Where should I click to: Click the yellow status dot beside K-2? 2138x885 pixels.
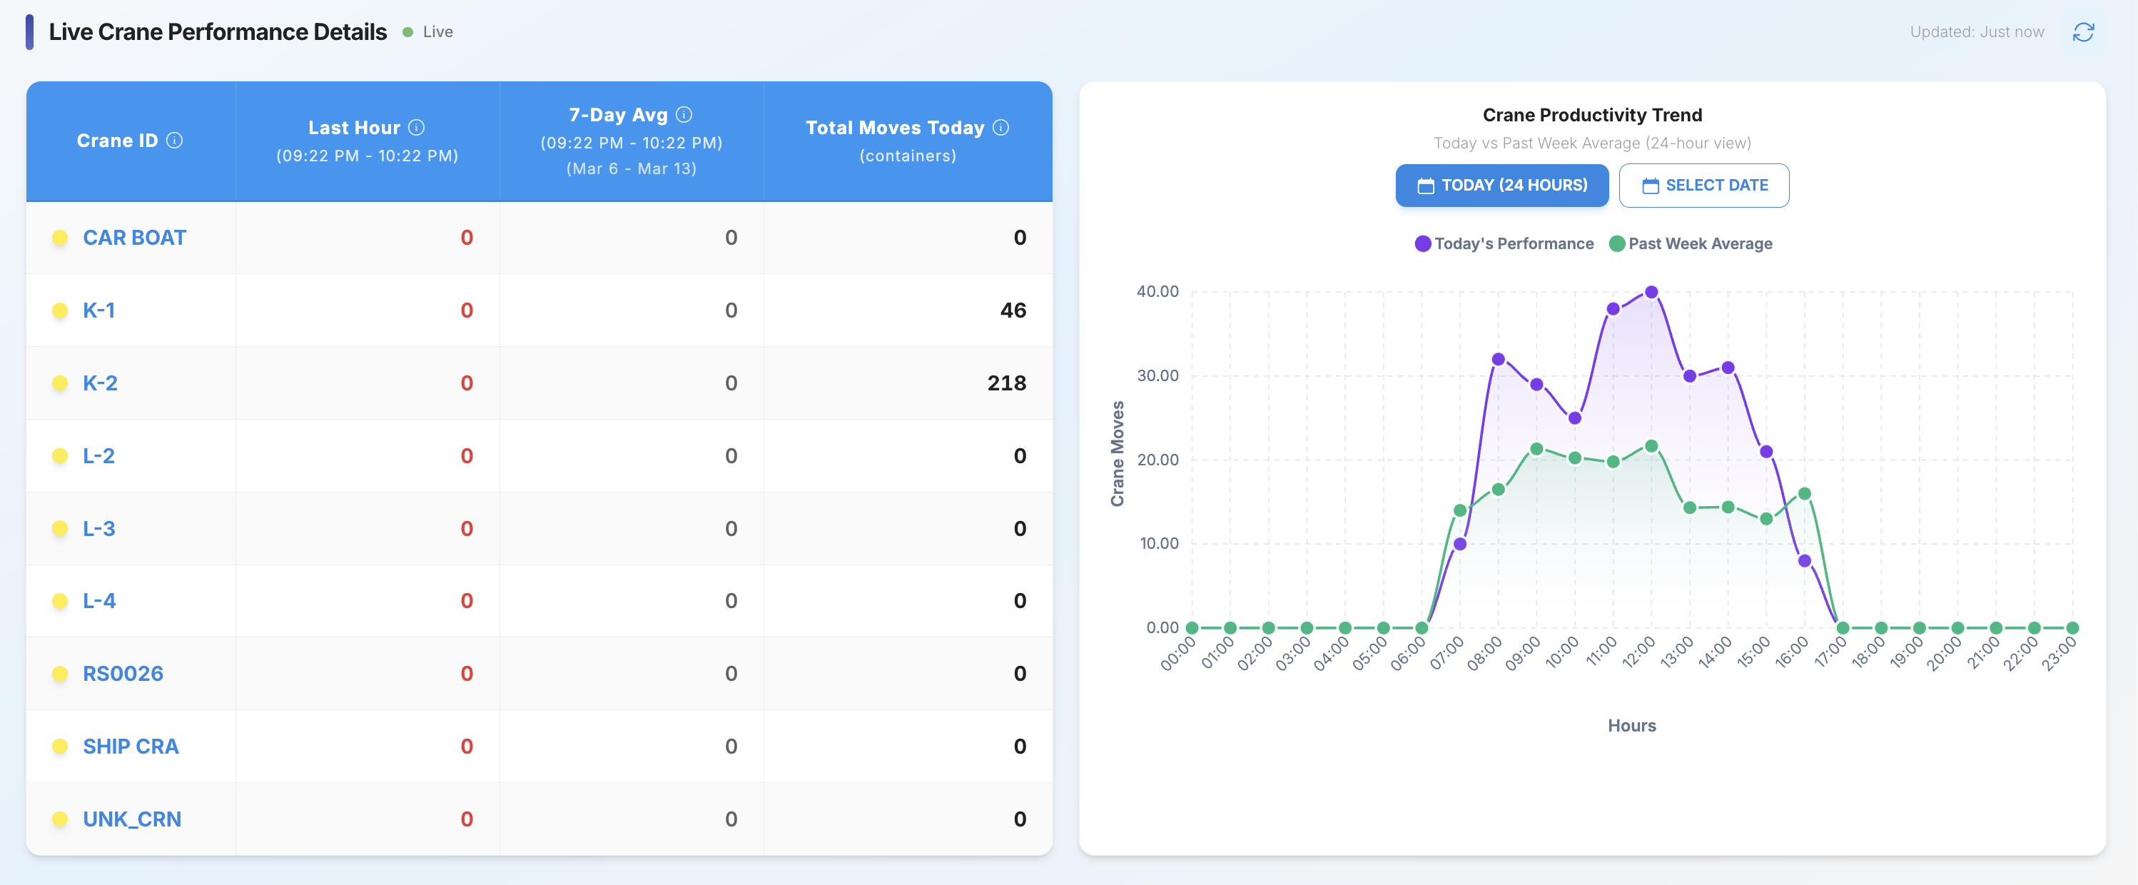click(59, 383)
